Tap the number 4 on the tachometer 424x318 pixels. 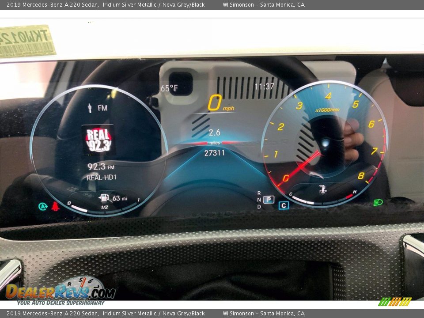click(328, 96)
